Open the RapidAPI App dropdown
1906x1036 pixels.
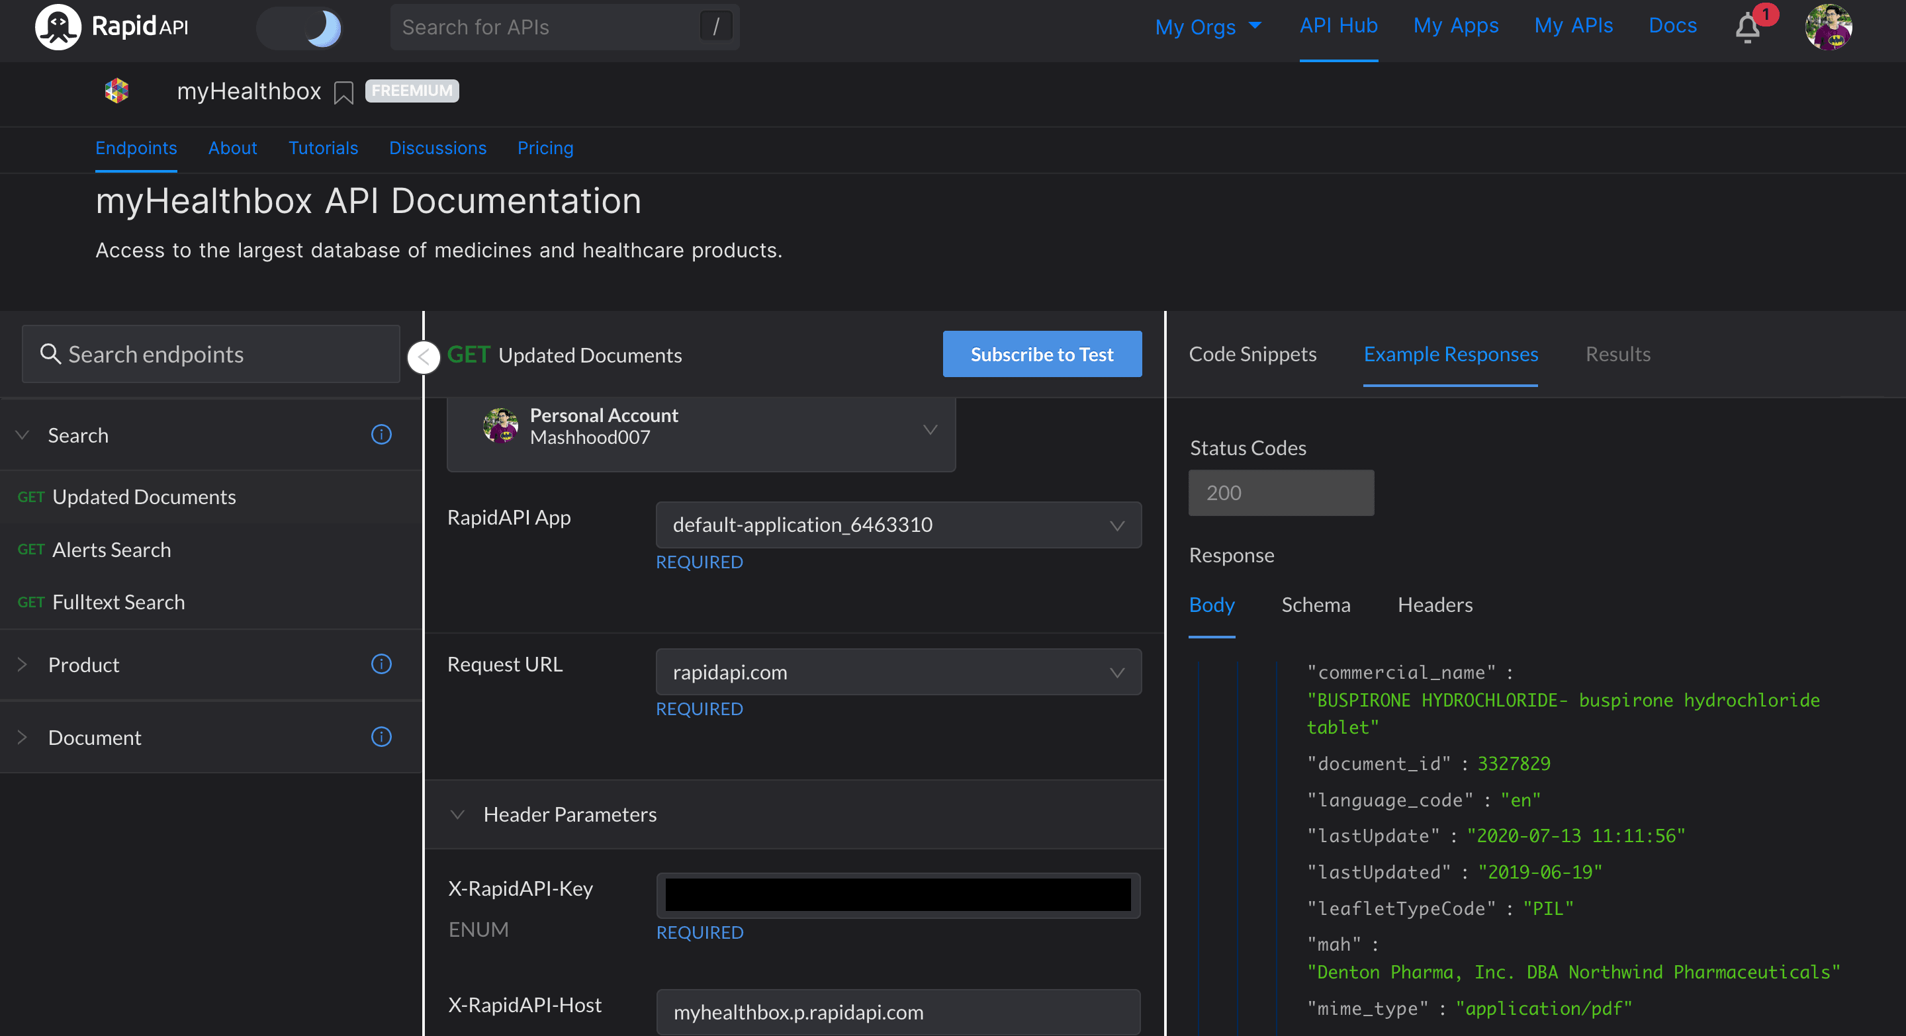pos(898,525)
